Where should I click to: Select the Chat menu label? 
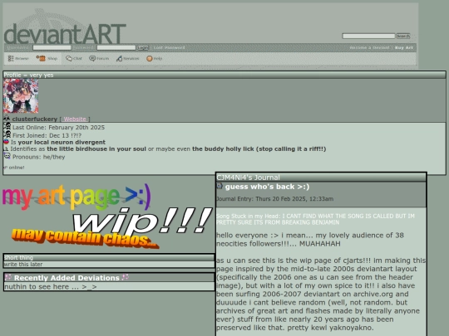77,59
